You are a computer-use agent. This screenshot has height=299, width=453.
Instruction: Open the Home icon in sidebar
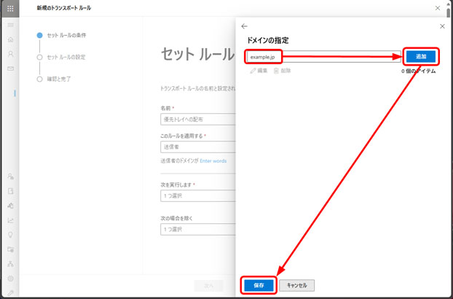(x=11, y=39)
